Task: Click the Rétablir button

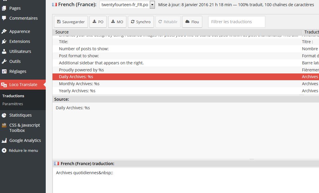Action: (168, 22)
